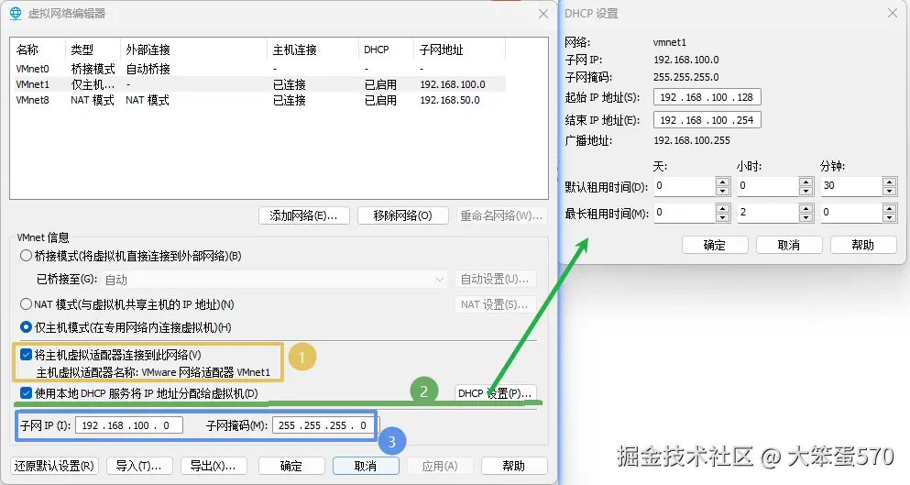This screenshot has width=910, height=485.
Task: Toggle 使用本地 DHCP 服务 checkbox
Action: click(x=26, y=393)
